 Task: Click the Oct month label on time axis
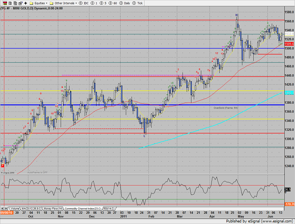point(30,217)
